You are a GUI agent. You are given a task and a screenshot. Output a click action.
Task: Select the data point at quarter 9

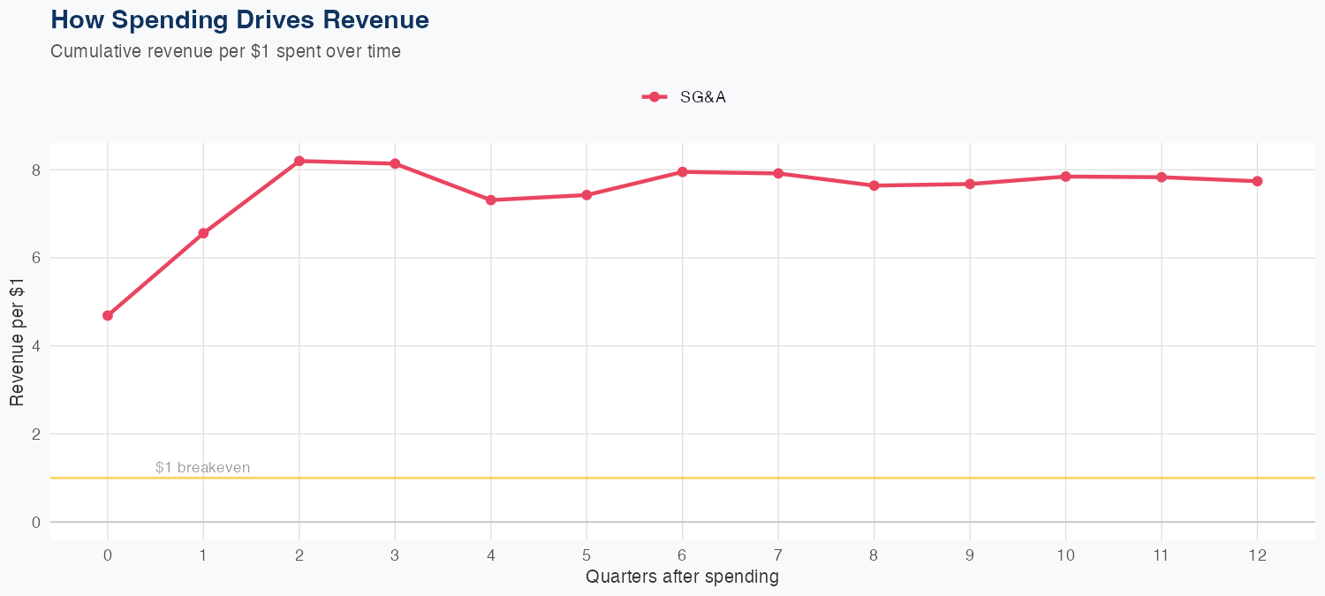(970, 184)
